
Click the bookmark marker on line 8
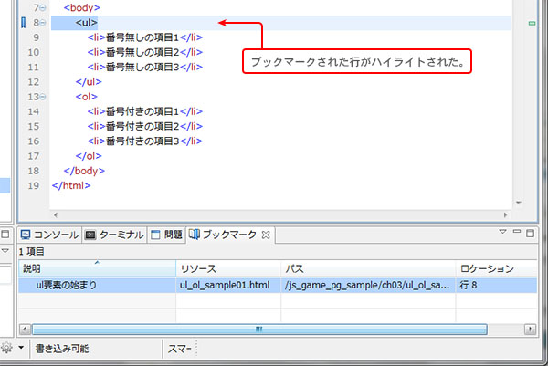(24, 23)
